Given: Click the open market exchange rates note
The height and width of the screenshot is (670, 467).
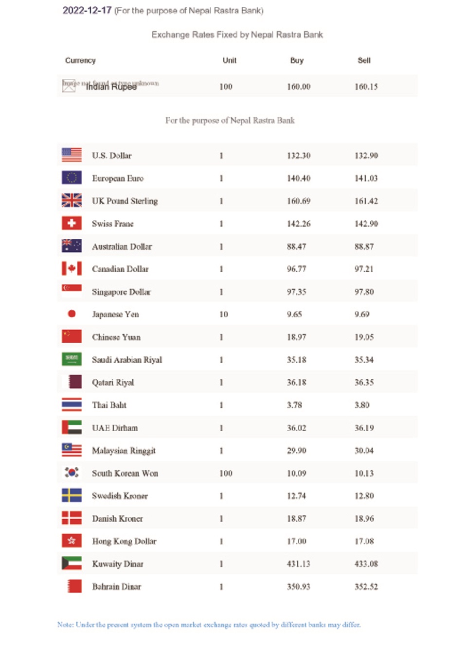Looking at the screenshot, I should pos(209,625).
